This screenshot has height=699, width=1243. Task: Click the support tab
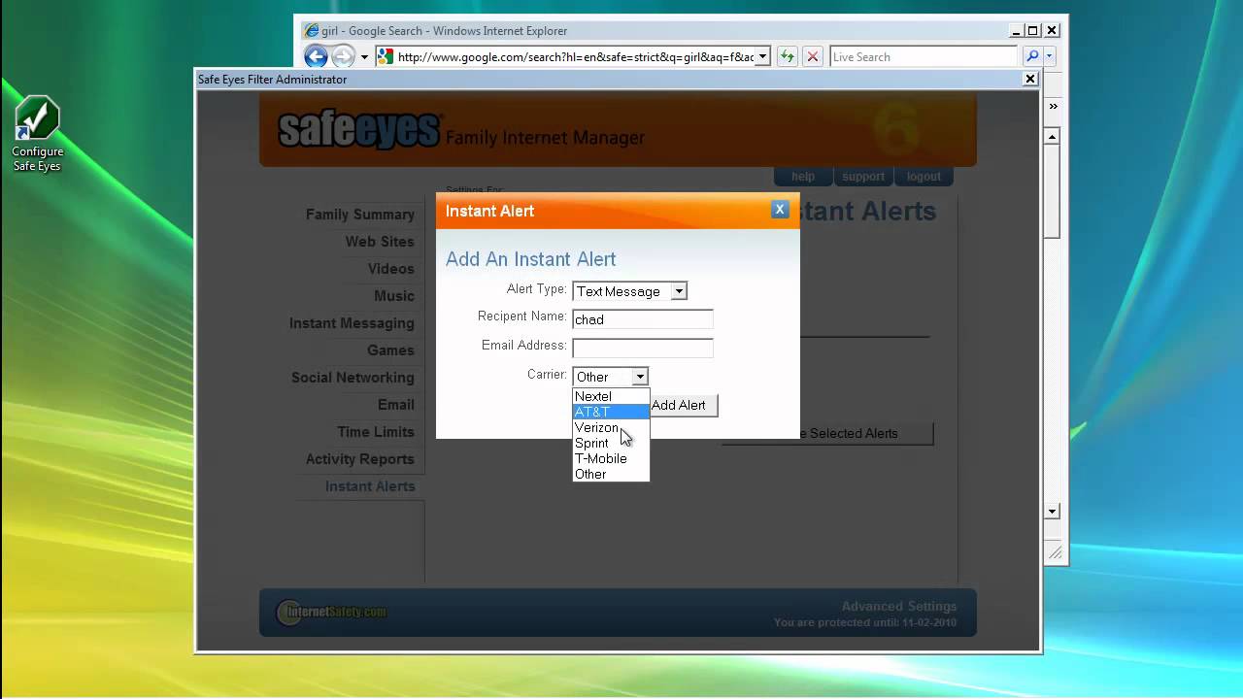(x=863, y=177)
